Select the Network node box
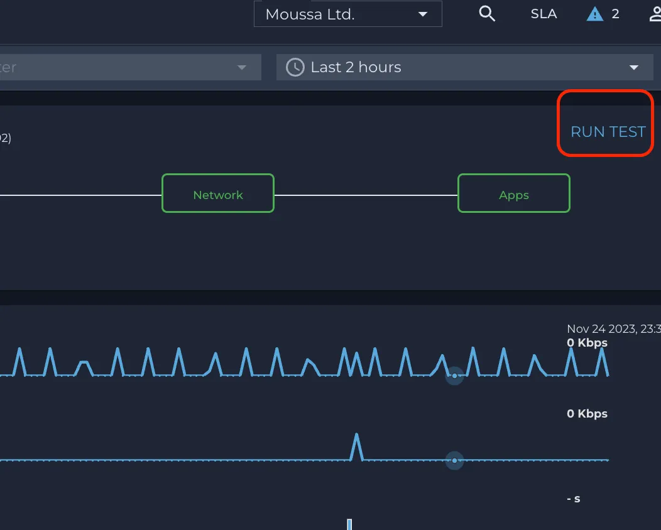This screenshot has width=661, height=530. (x=218, y=193)
